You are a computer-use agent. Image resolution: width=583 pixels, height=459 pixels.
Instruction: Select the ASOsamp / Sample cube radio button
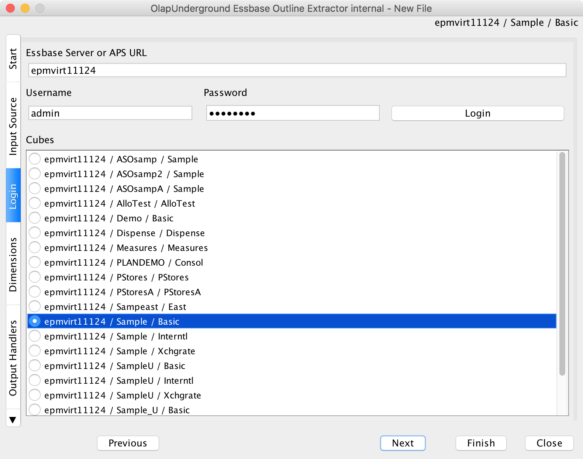[x=35, y=159]
